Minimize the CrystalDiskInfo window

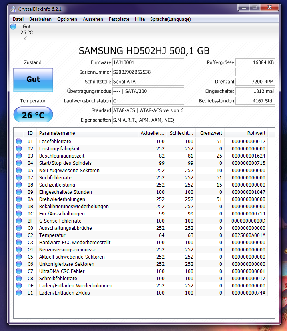(x=244, y=8)
